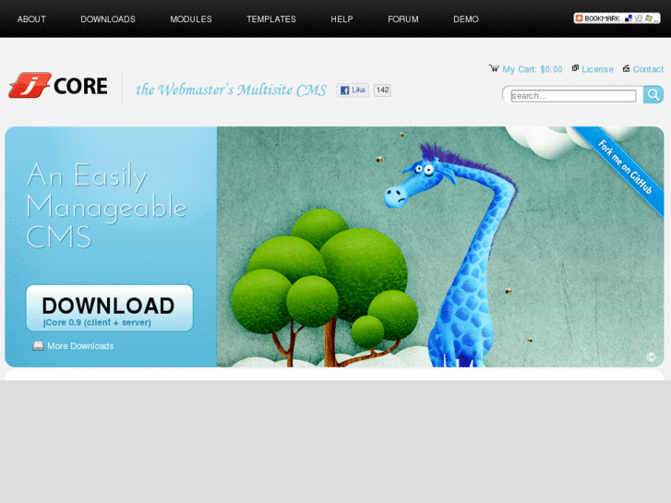Visit the FORUM page
This screenshot has height=503, width=671.
pyautogui.click(x=403, y=19)
